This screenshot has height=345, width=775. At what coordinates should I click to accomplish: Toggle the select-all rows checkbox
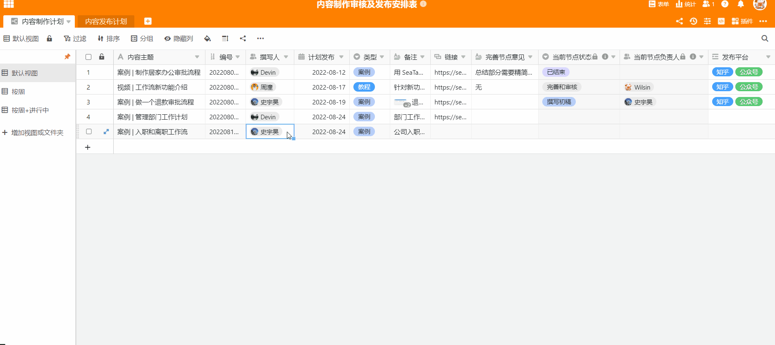(x=88, y=57)
